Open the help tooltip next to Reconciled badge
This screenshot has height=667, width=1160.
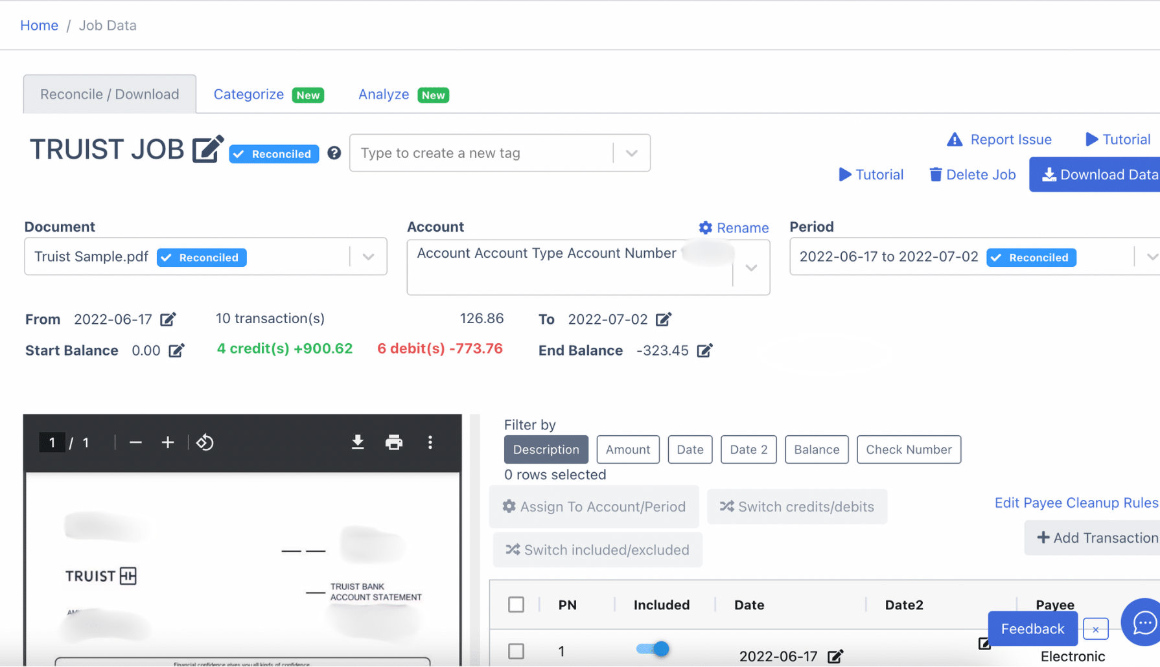tap(333, 153)
